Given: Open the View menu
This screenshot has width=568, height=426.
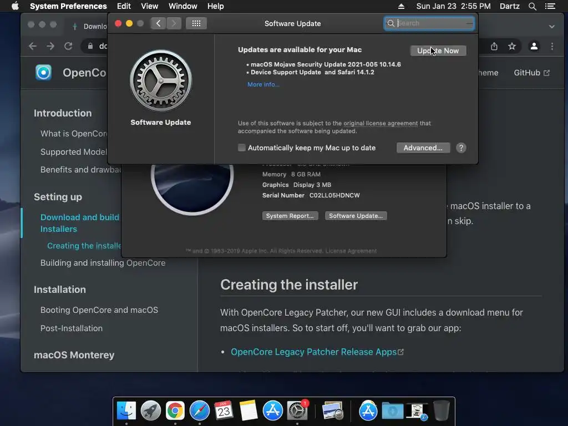Looking at the screenshot, I should tap(150, 6).
